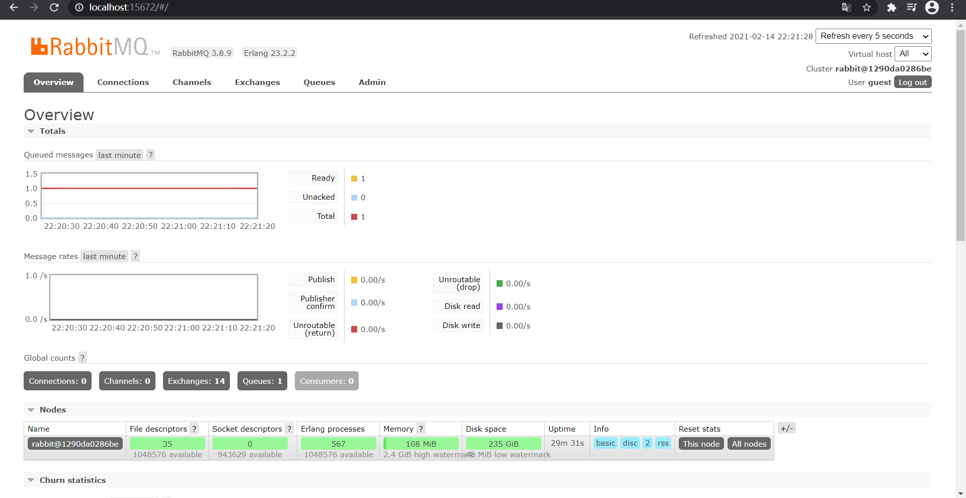Click the 108 MiB memory bar
Viewport: 966px width, 498px height.
tap(421, 444)
